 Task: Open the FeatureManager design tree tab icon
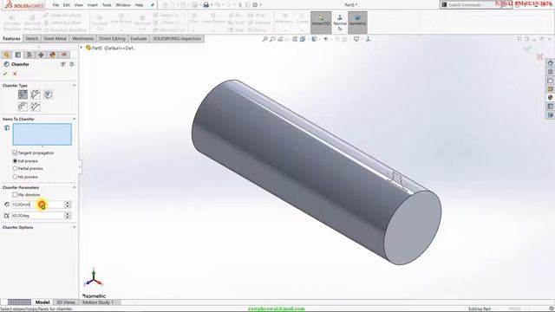tap(6, 55)
